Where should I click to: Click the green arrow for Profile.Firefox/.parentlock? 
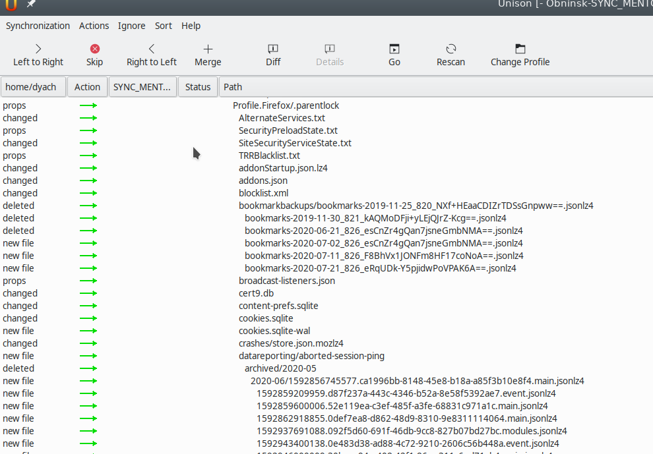point(88,105)
